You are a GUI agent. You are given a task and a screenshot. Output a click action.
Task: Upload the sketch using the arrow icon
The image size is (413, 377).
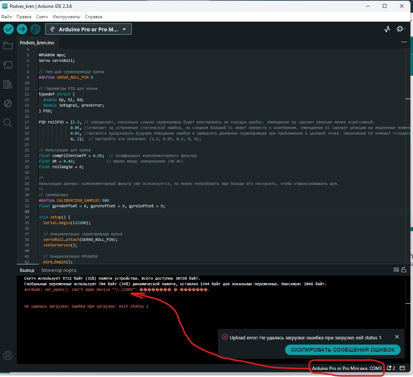click(x=22, y=29)
